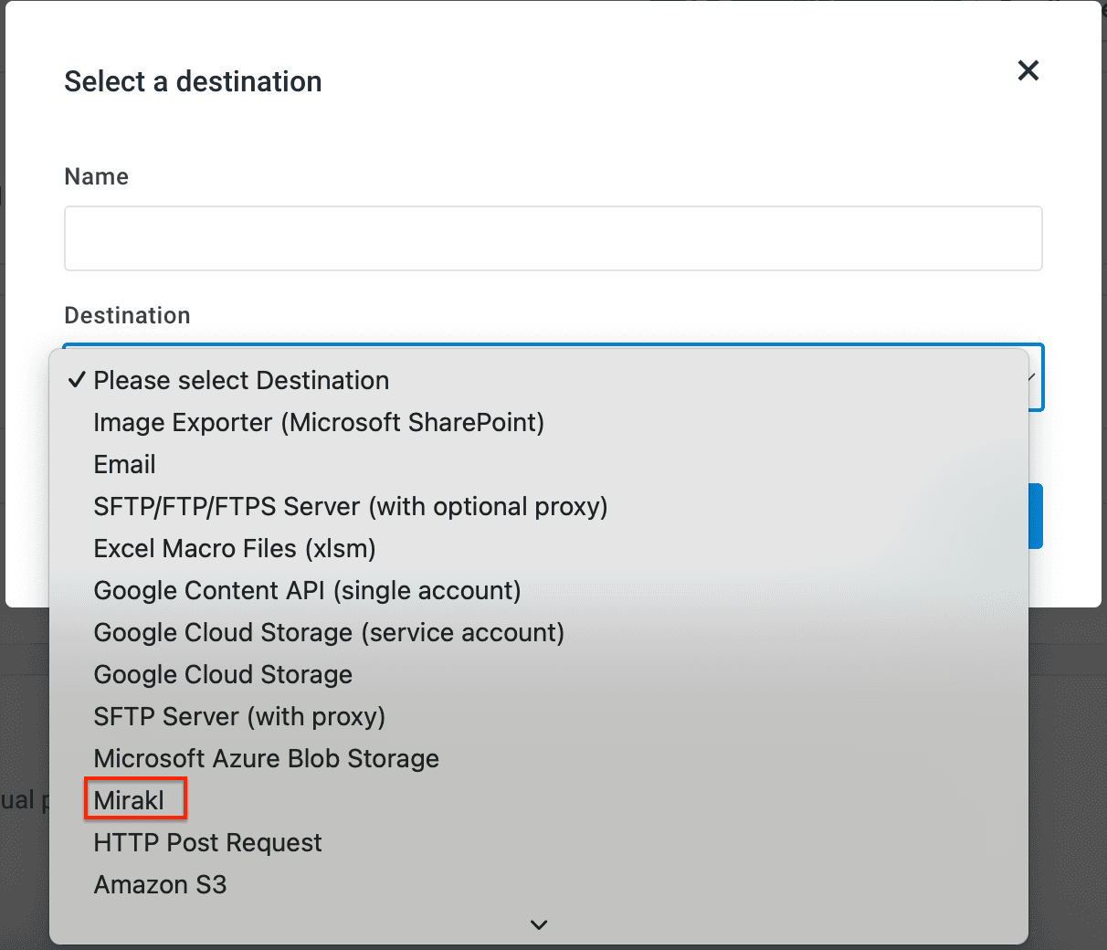Close the Select a destination dialog

coord(1028,70)
